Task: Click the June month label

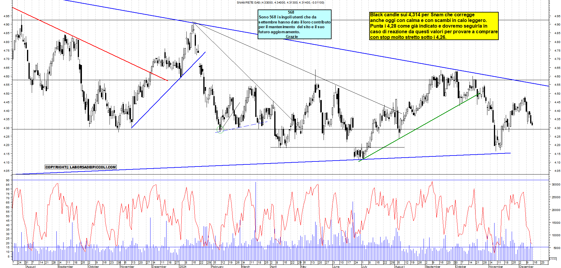Action: point(336,267)
